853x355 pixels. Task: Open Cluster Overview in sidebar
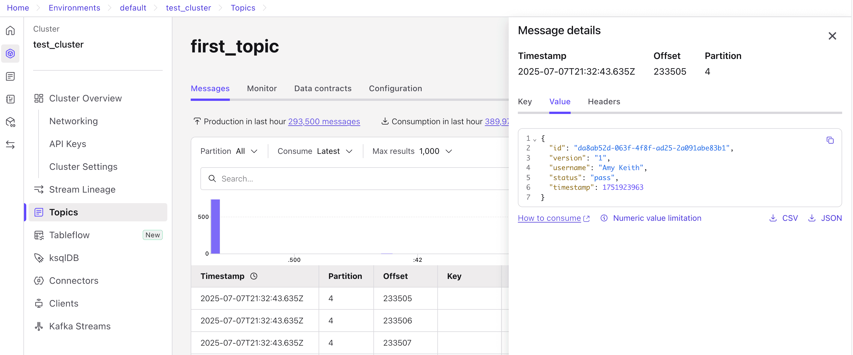click(x=85, y=98)
